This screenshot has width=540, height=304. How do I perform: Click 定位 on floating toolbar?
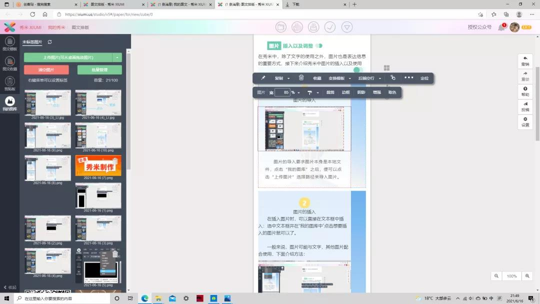pyautogui.click(x=424, y=78)
